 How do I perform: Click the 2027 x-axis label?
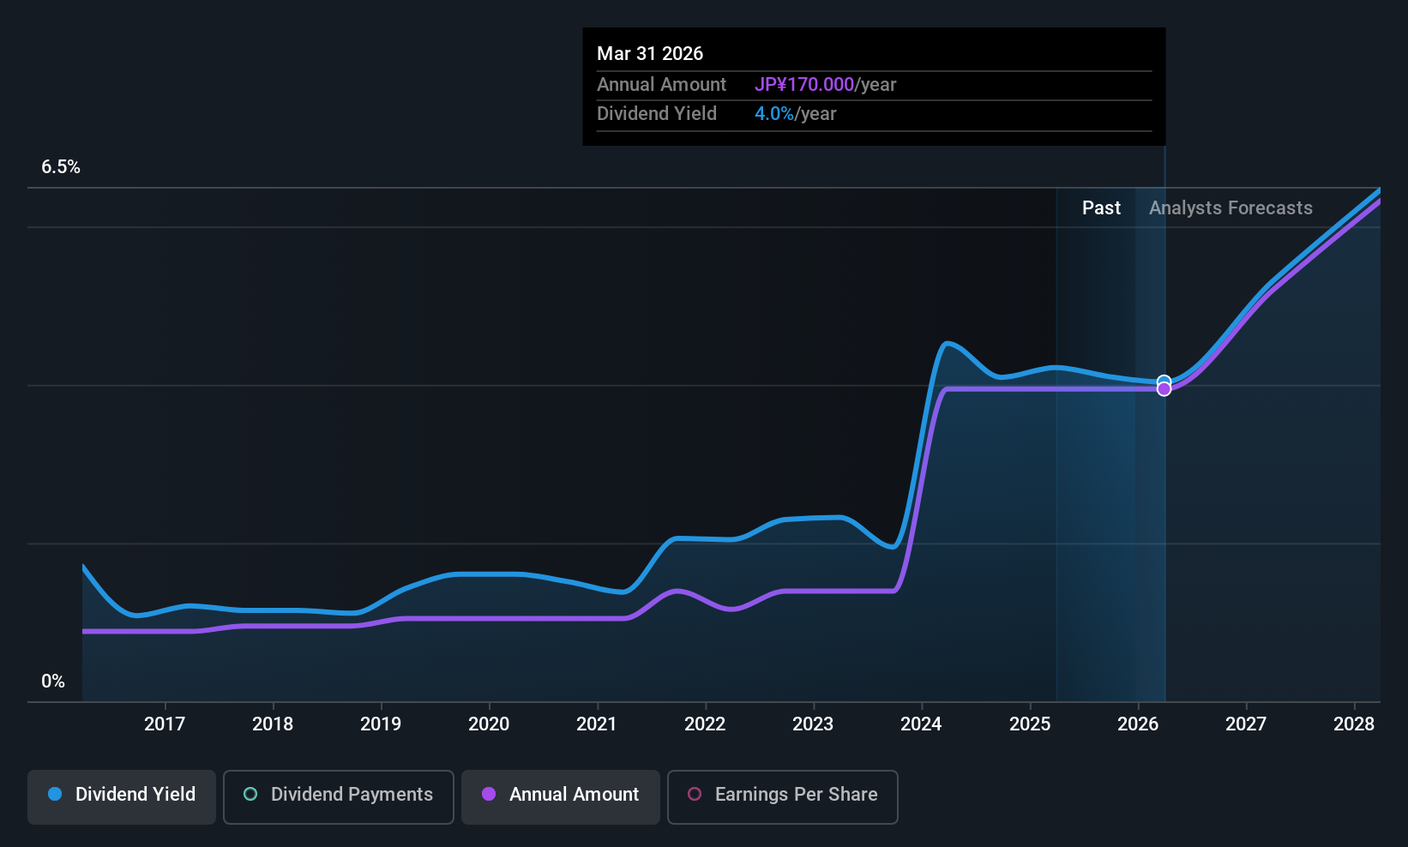coord(1246,724)
